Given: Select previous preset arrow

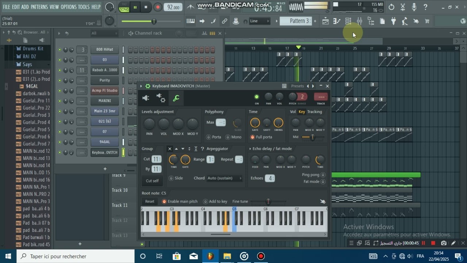Looking at the screenshot, I should point(308,86).
